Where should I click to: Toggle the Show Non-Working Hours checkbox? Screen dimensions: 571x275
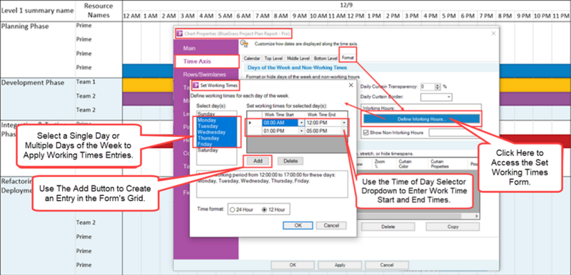[x=365, y=133]
